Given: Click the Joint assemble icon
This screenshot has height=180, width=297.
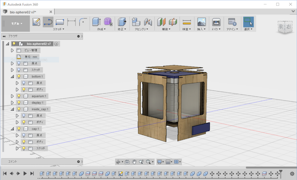Looking at the screenshot, I should pyautogui.click(x=148, y=22).
